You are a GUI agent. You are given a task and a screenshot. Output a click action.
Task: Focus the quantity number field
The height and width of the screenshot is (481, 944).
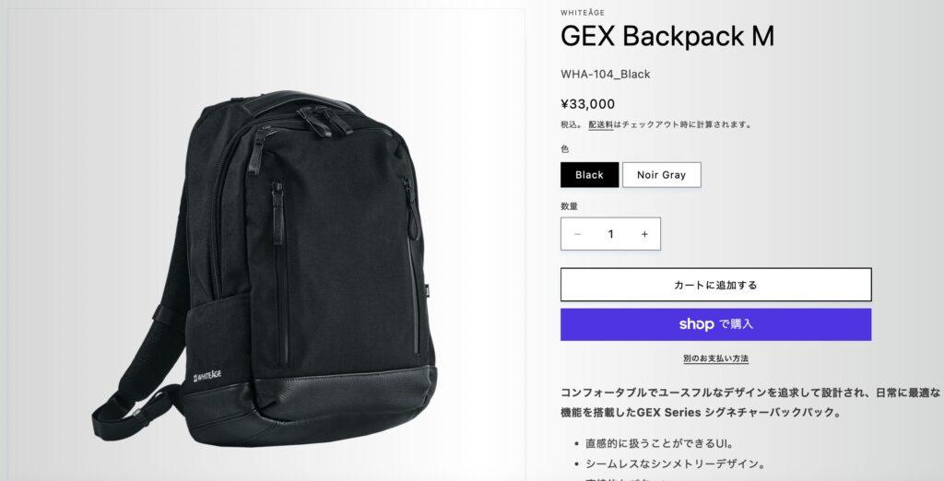pos(610,234)
